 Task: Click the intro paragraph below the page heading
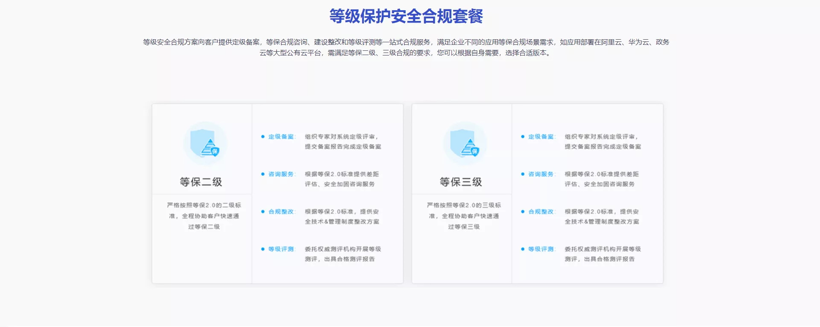tap(406, 47)
